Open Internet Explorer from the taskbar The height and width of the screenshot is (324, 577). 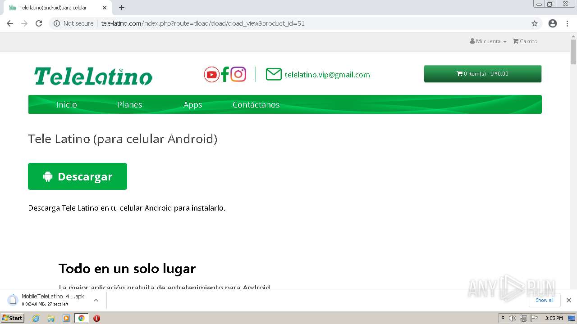(x=36, y=318)
